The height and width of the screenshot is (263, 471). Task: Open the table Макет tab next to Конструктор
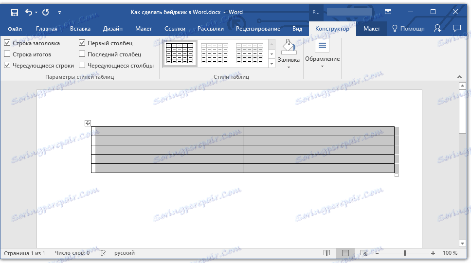pos(372,29)
